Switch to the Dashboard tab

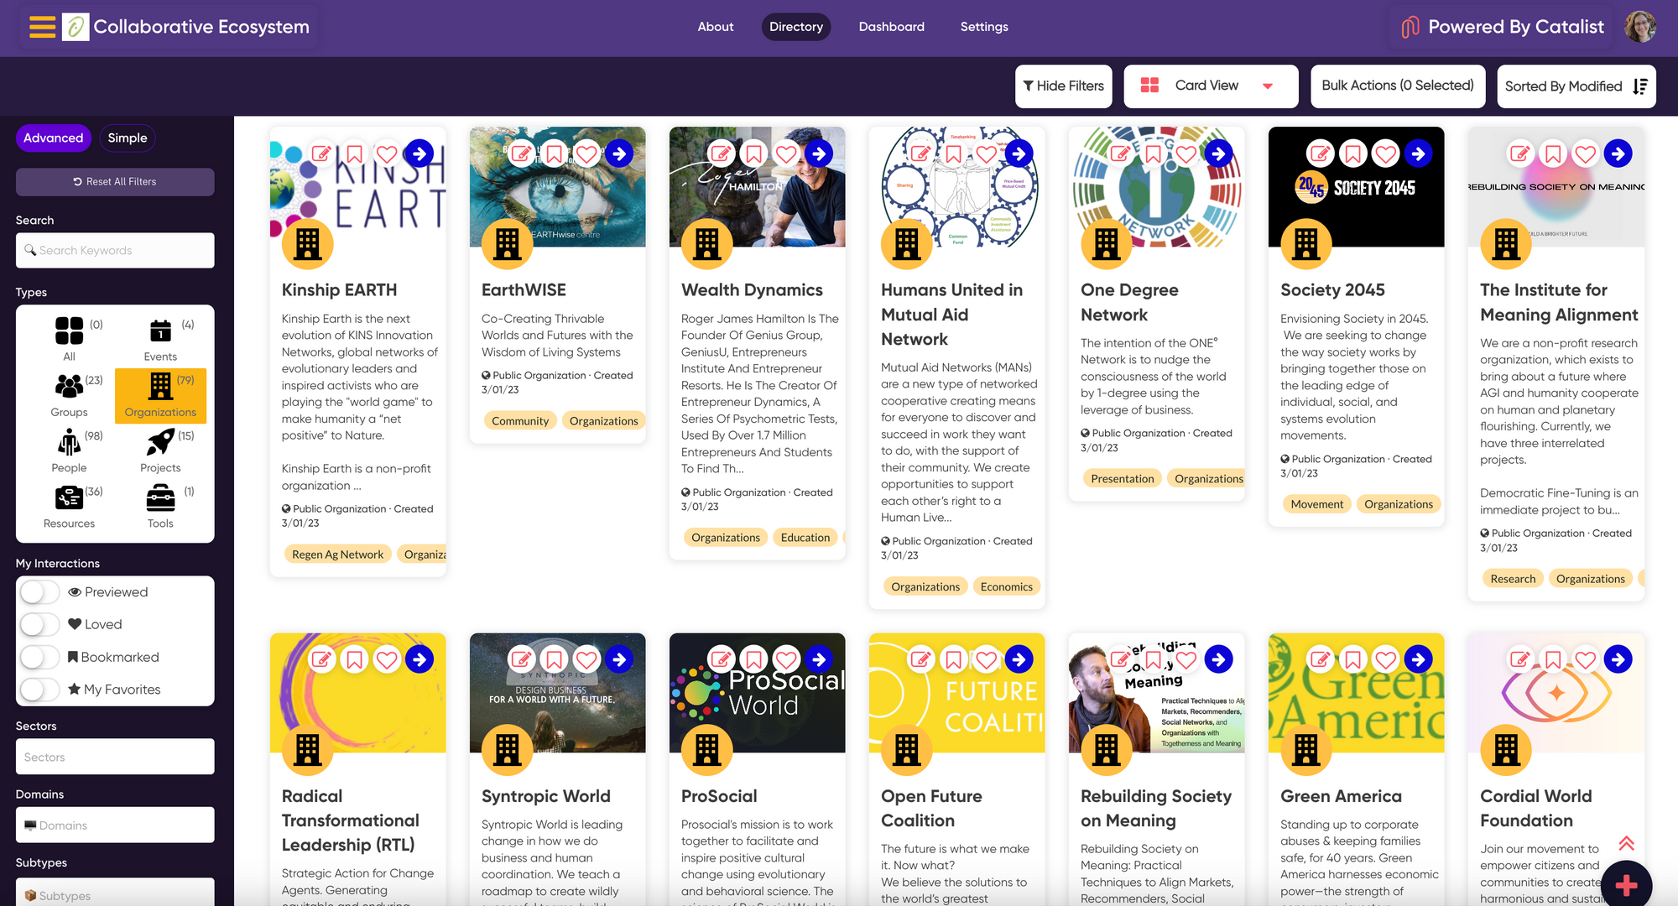[891, 27]
